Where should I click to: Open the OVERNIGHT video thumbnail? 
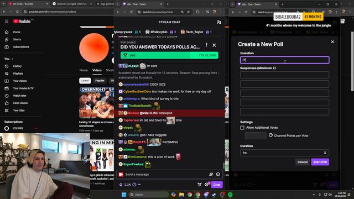tap(97, 102)
